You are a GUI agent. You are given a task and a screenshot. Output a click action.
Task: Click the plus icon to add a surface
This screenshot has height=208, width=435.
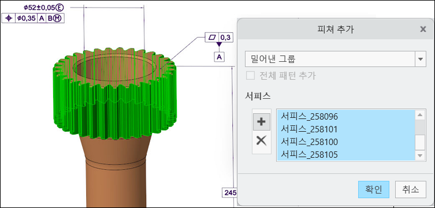[261, 122]
